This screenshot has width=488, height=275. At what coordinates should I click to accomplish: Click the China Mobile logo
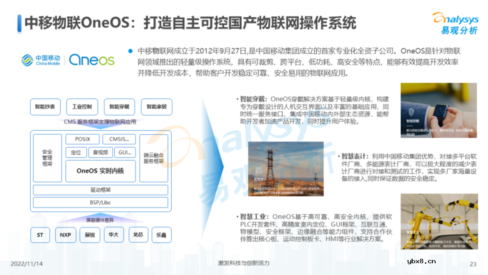(41, 60)
